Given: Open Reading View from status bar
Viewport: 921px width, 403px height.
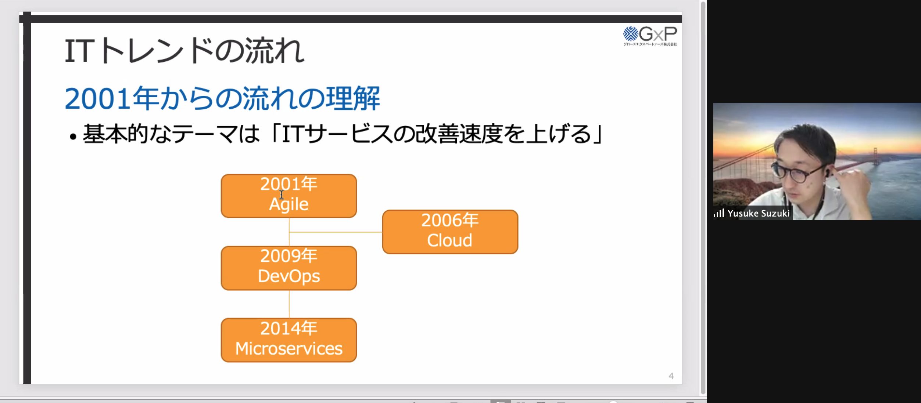Looking at the screenshot, I should pyautogui.click(x=541, y=402).
